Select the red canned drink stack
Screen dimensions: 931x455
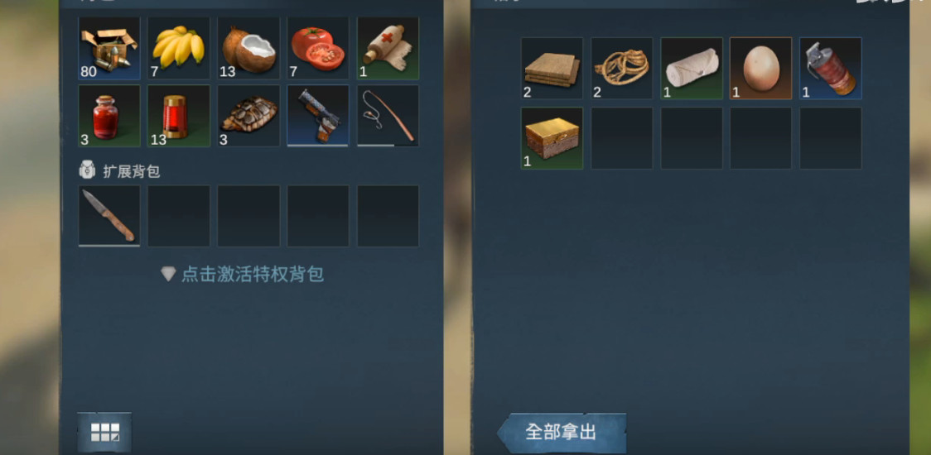click(179, 116)
